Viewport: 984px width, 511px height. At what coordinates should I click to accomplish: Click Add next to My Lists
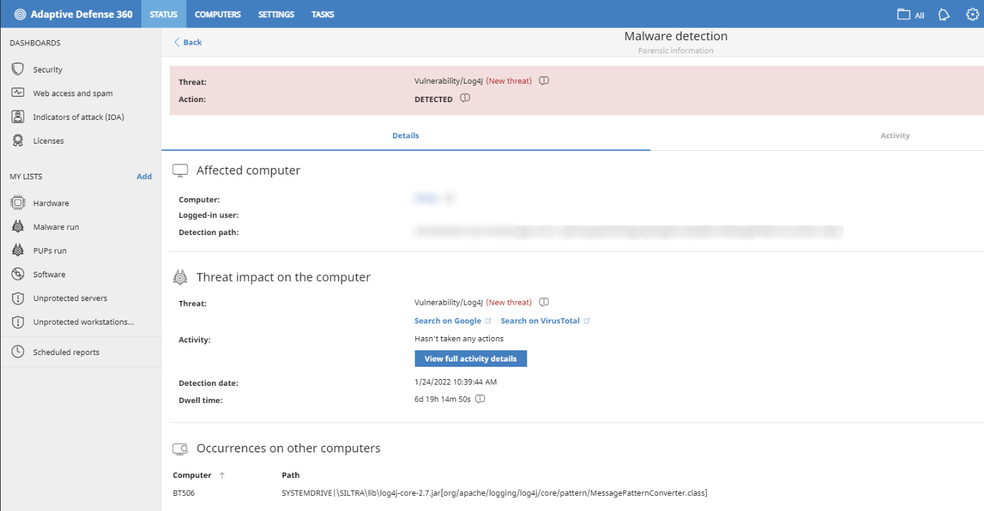pyautogui.click(x=144, y=176)
